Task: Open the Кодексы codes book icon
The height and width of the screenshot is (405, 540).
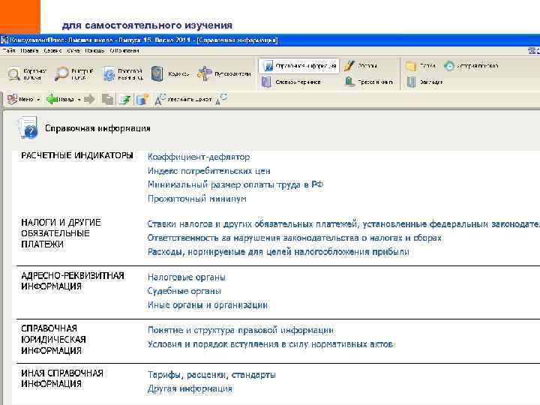Action: point(157,73)
